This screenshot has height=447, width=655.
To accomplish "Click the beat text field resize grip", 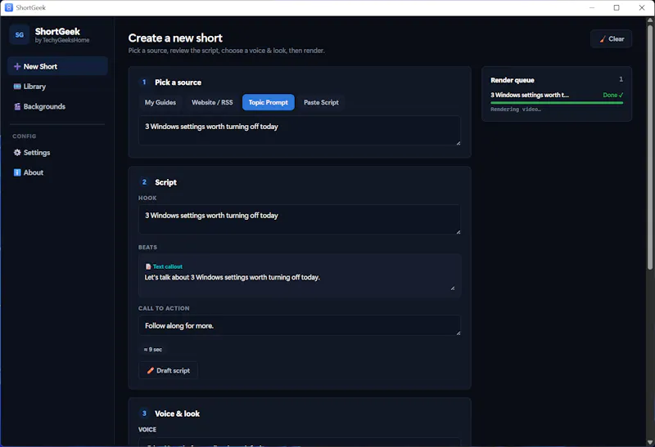I will pos(453,288).
